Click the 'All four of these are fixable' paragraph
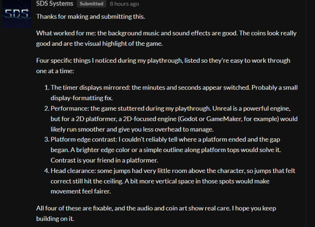Viewport: 315px width, 227px height. [156, 213]
